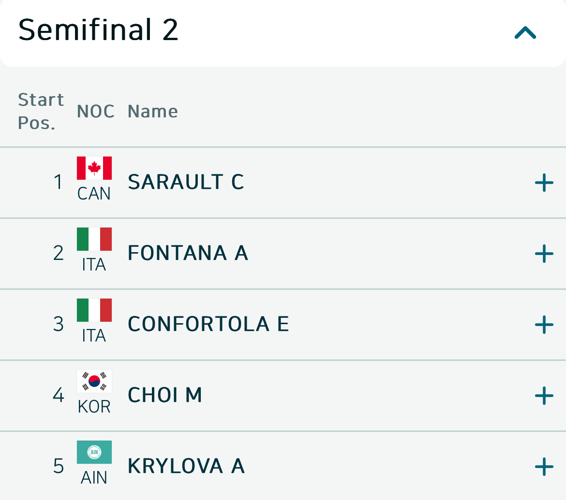Screen dimensions: 566x500
Task: Open athlete SARAULT C name
Action: (186, 182)
